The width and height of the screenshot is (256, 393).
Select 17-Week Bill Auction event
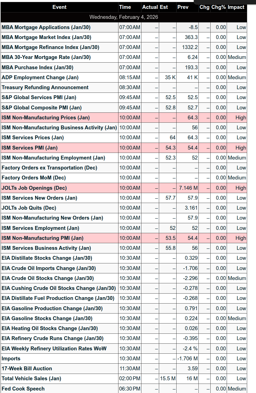click(x=27, y=369)
